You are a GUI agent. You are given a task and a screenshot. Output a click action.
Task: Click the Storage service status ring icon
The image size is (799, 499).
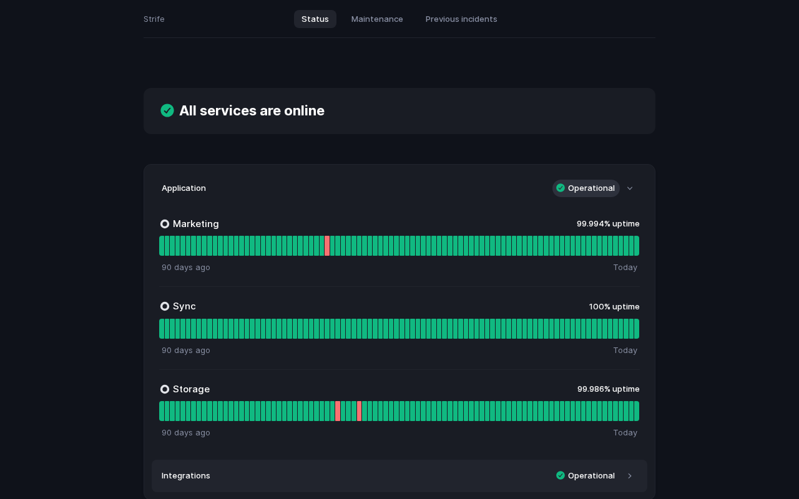coord(165,389)
